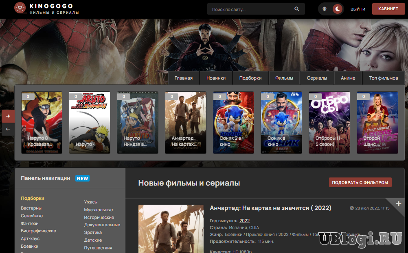This screenshot has height=253, width=408.
Task: Open the Топ фильмов tab
Action: (x=383, y=78)
